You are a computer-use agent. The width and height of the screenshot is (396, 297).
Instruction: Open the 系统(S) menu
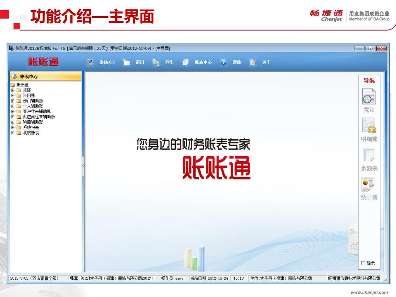(107, 62)
